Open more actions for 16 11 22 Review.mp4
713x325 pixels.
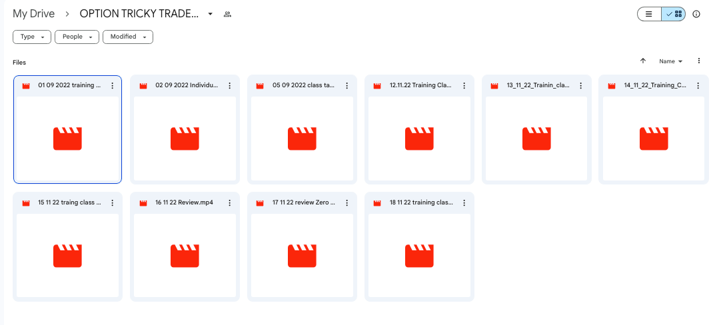[229, 203]
